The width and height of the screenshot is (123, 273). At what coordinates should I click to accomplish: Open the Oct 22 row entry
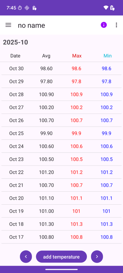coord(61,172)
